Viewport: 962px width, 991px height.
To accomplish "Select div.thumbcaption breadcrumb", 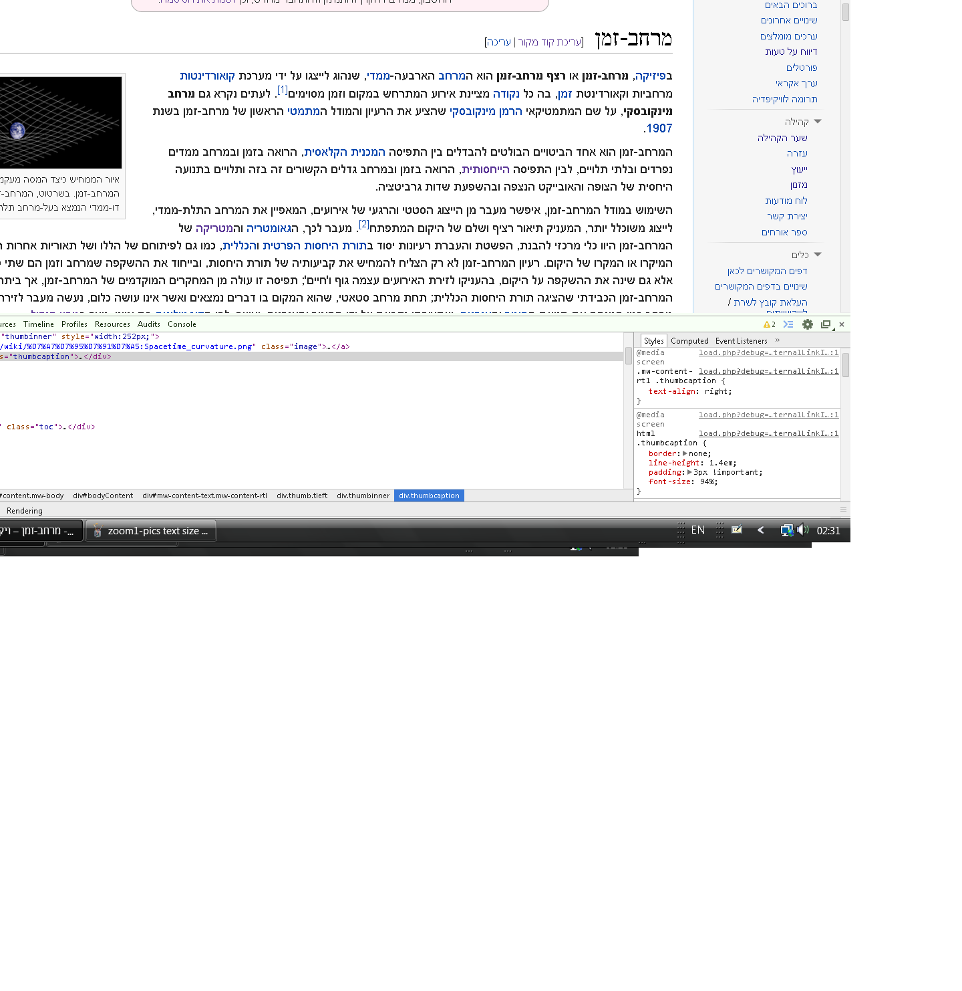I will [x=429, y=495].
